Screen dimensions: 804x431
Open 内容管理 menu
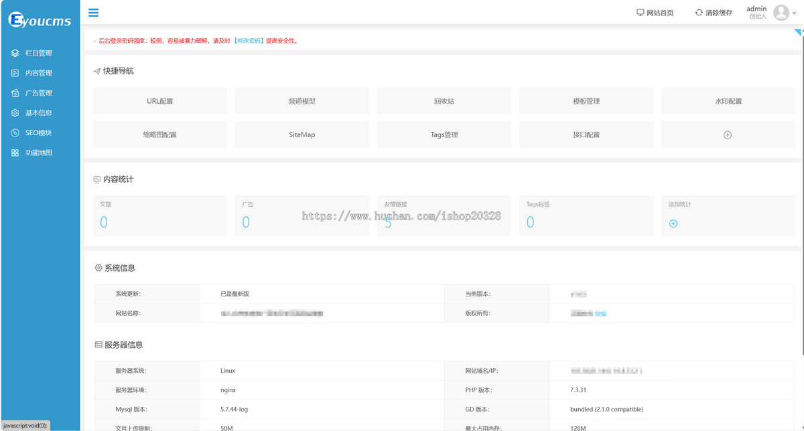[40, 73]
